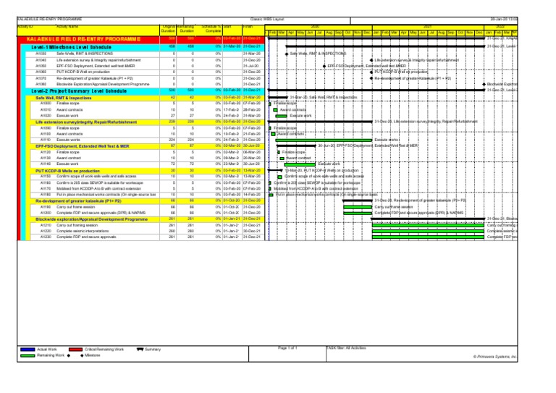Select activity A1130 Award contract

[148, 158]
